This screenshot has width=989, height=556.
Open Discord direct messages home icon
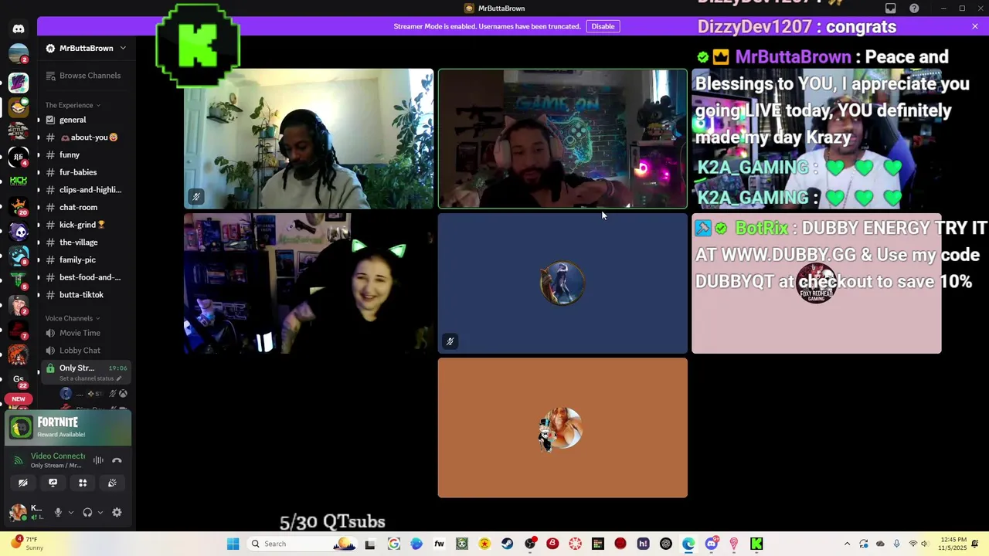(x=19, y=29)
